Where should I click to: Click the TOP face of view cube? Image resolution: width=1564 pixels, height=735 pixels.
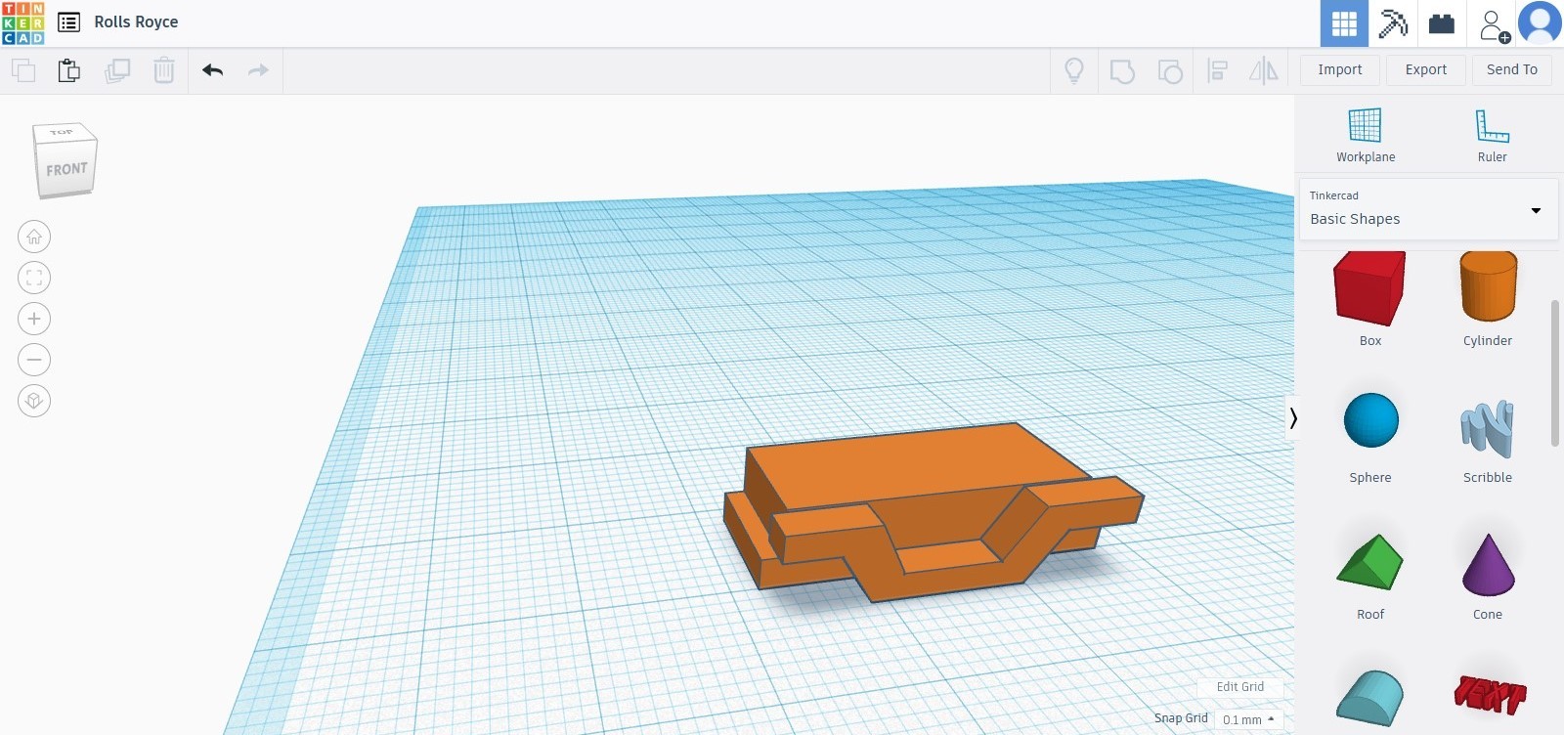[x=62, y=132]
